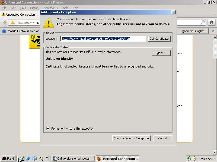
Task: Open the Firefox home page button
Action: (x=211, y=22)
